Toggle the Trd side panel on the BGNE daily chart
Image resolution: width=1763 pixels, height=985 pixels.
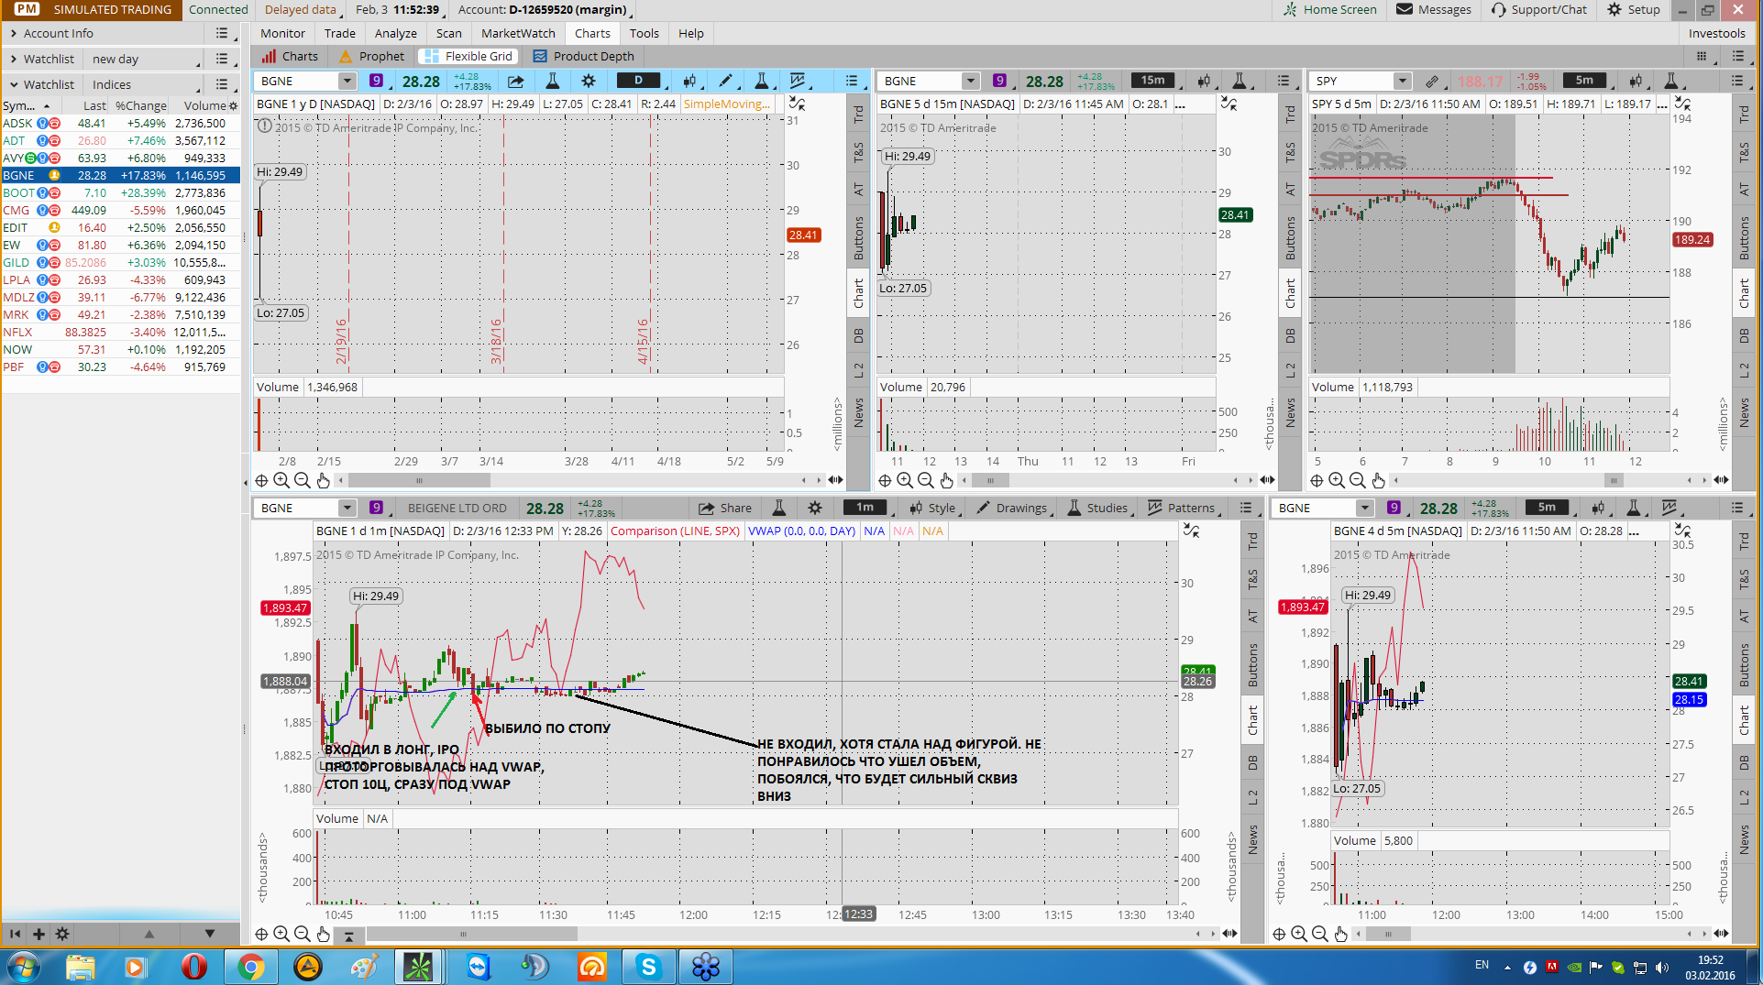click(x=858, y=115)
